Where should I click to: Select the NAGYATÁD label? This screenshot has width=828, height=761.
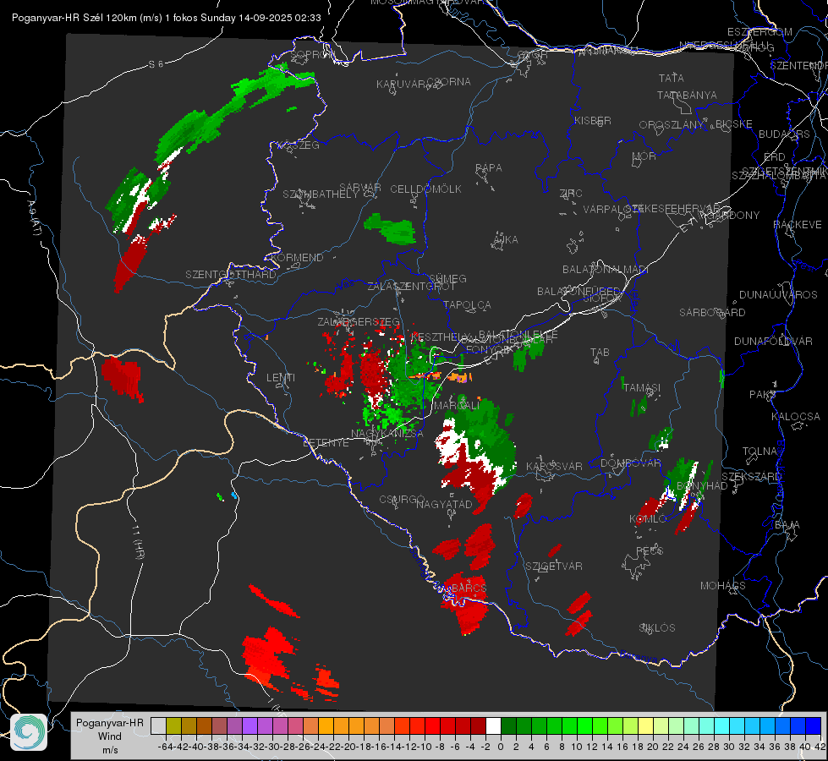click(x=443, y=504)
